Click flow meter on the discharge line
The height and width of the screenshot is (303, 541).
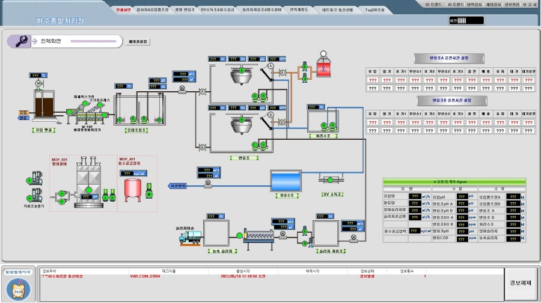[x=208, y=184]
